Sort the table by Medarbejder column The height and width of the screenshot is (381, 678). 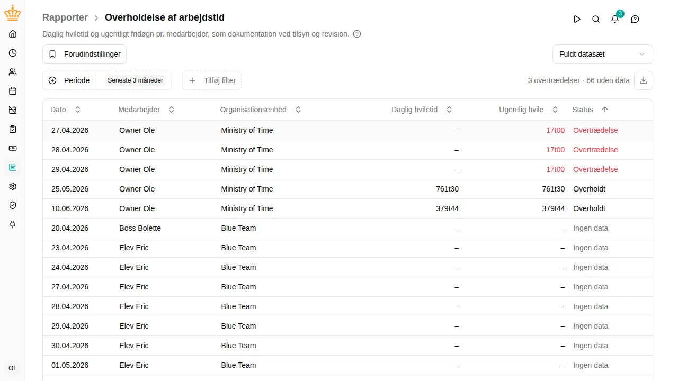click(146, 110)
